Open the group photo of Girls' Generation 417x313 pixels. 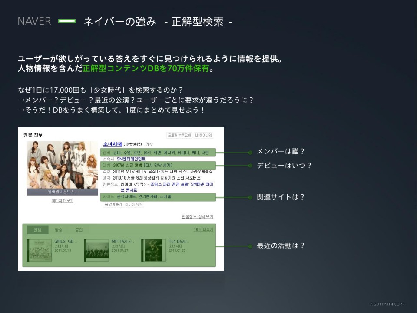[62, 165]
